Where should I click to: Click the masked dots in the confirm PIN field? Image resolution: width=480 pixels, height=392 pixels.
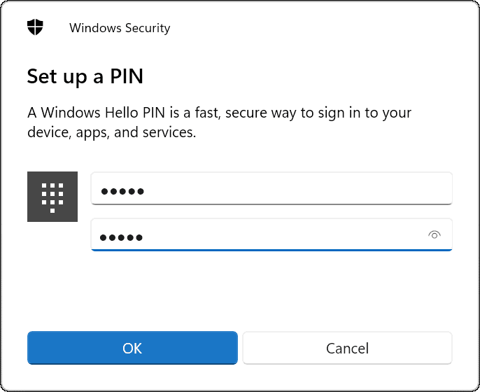[x=121, y=237]
